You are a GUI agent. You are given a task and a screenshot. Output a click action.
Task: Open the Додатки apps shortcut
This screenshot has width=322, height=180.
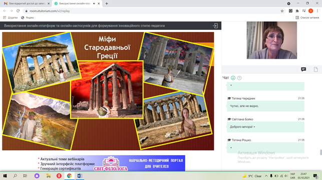point(11,17)
